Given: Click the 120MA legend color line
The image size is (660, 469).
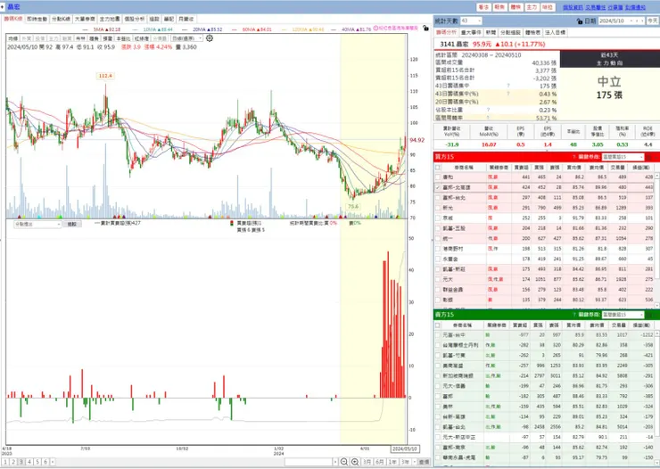Looking at the screenshot, I should point(285,29).
